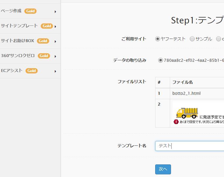Click Gold badge beside ECアシスト
The height and width of the screenshot is (177, 224).
[32, 71]
